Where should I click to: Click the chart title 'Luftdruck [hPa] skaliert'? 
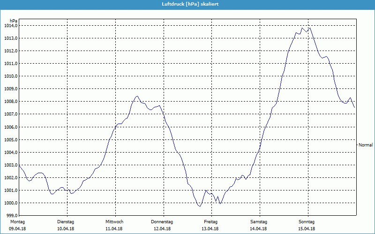[187, 4]
